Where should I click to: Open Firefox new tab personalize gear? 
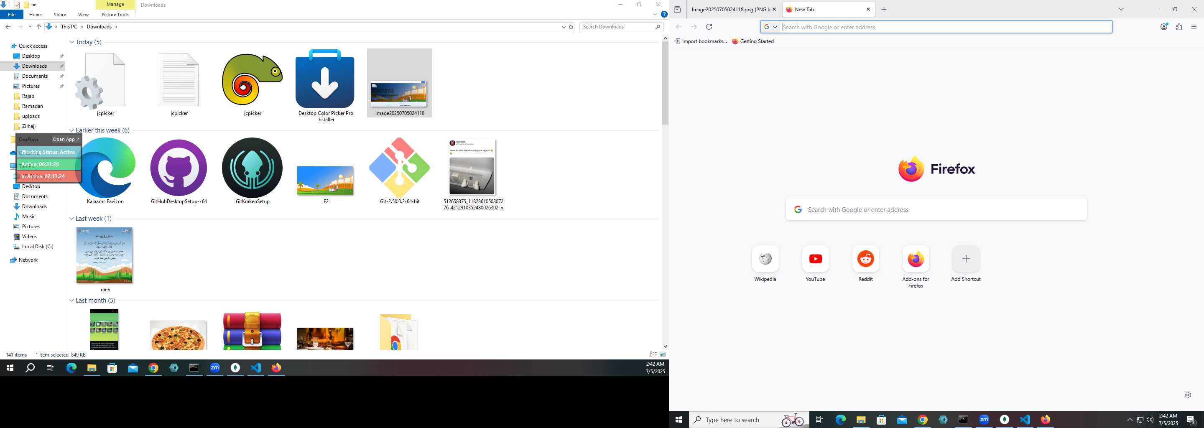pos(1188,395)
